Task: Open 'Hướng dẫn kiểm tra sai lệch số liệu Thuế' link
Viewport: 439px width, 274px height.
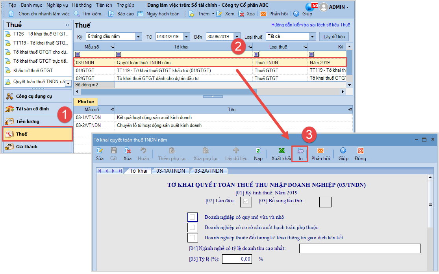Action: coord(310,25)
